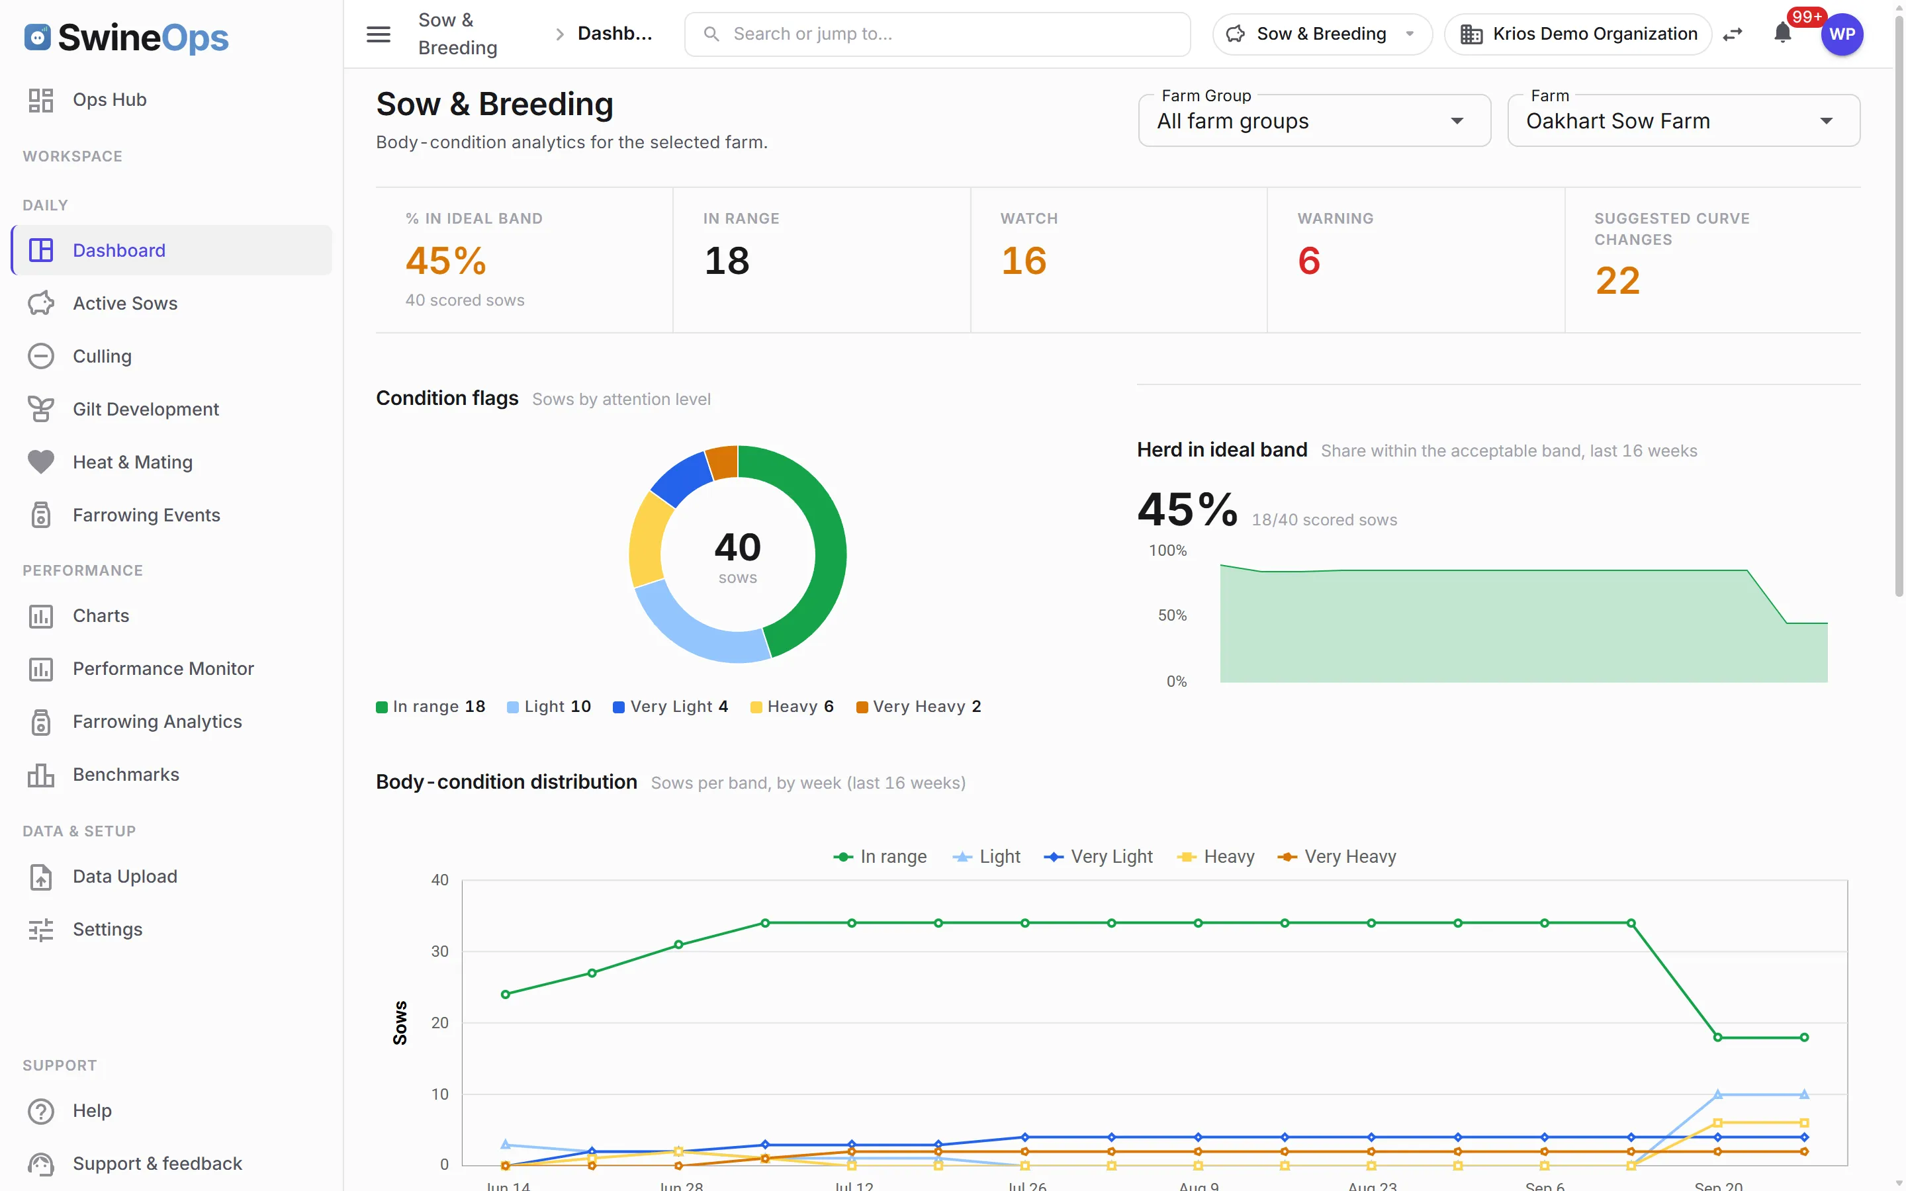Expand the Oakhart Sow Farm dropdown

point(1684,120)
